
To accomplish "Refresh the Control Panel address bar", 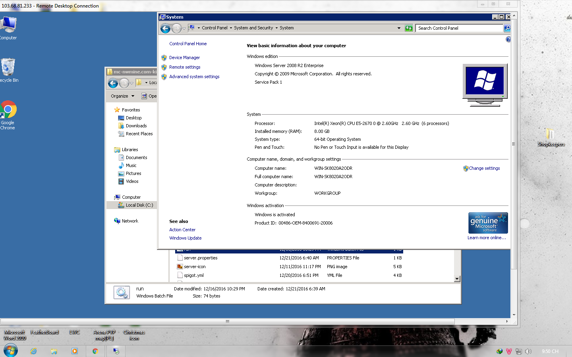I will point(409,28).
